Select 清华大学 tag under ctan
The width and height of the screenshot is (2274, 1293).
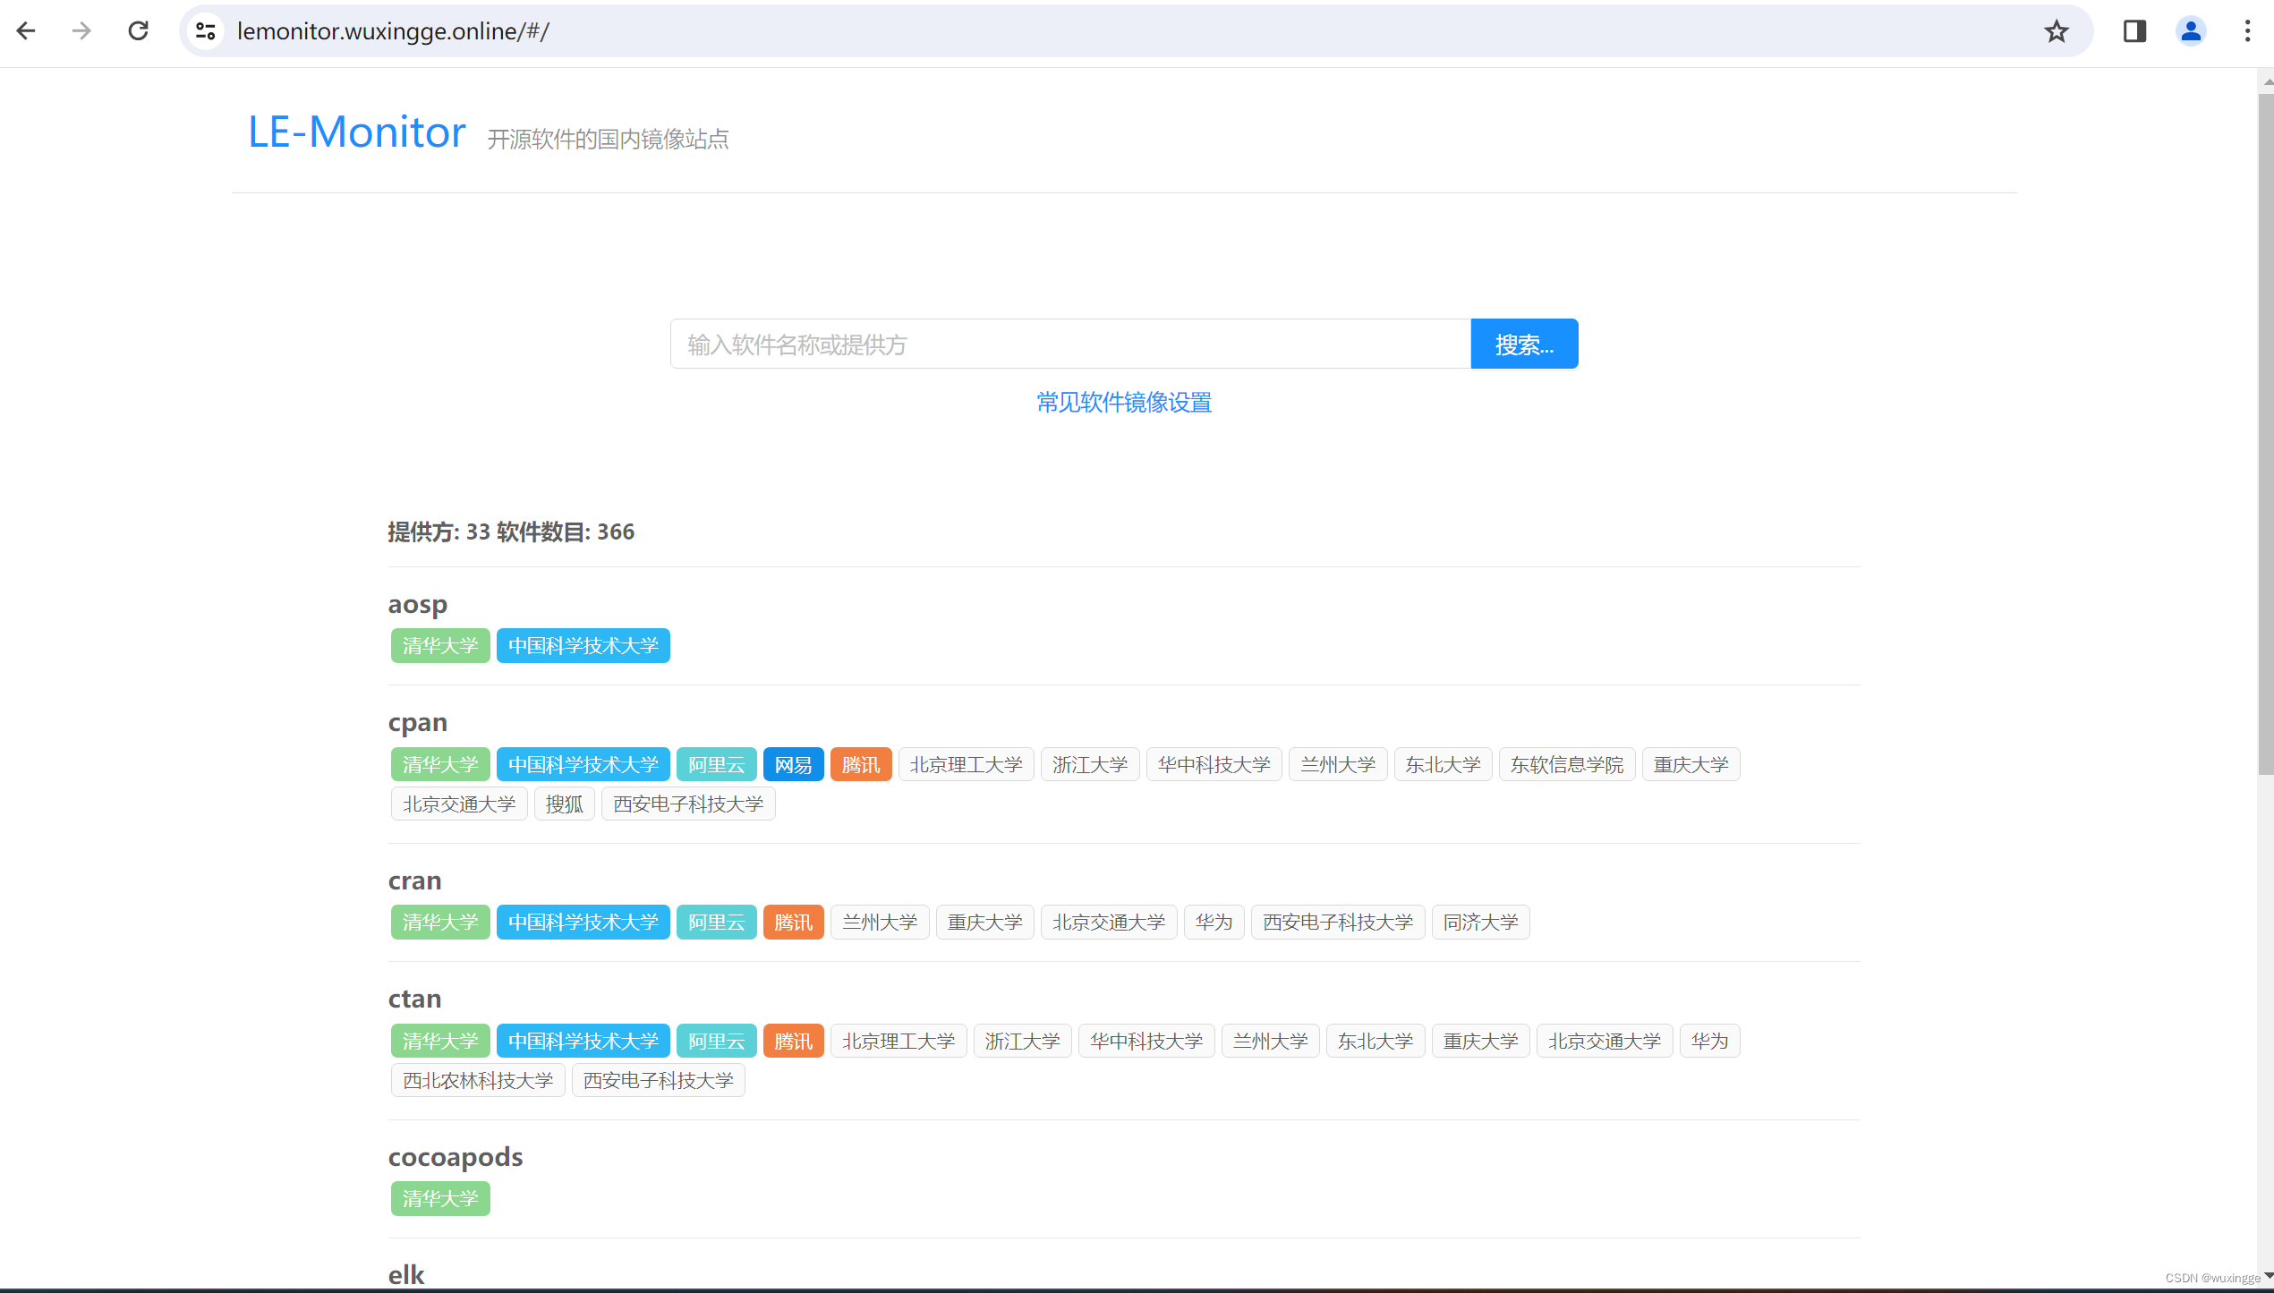tap(440, 1042)
